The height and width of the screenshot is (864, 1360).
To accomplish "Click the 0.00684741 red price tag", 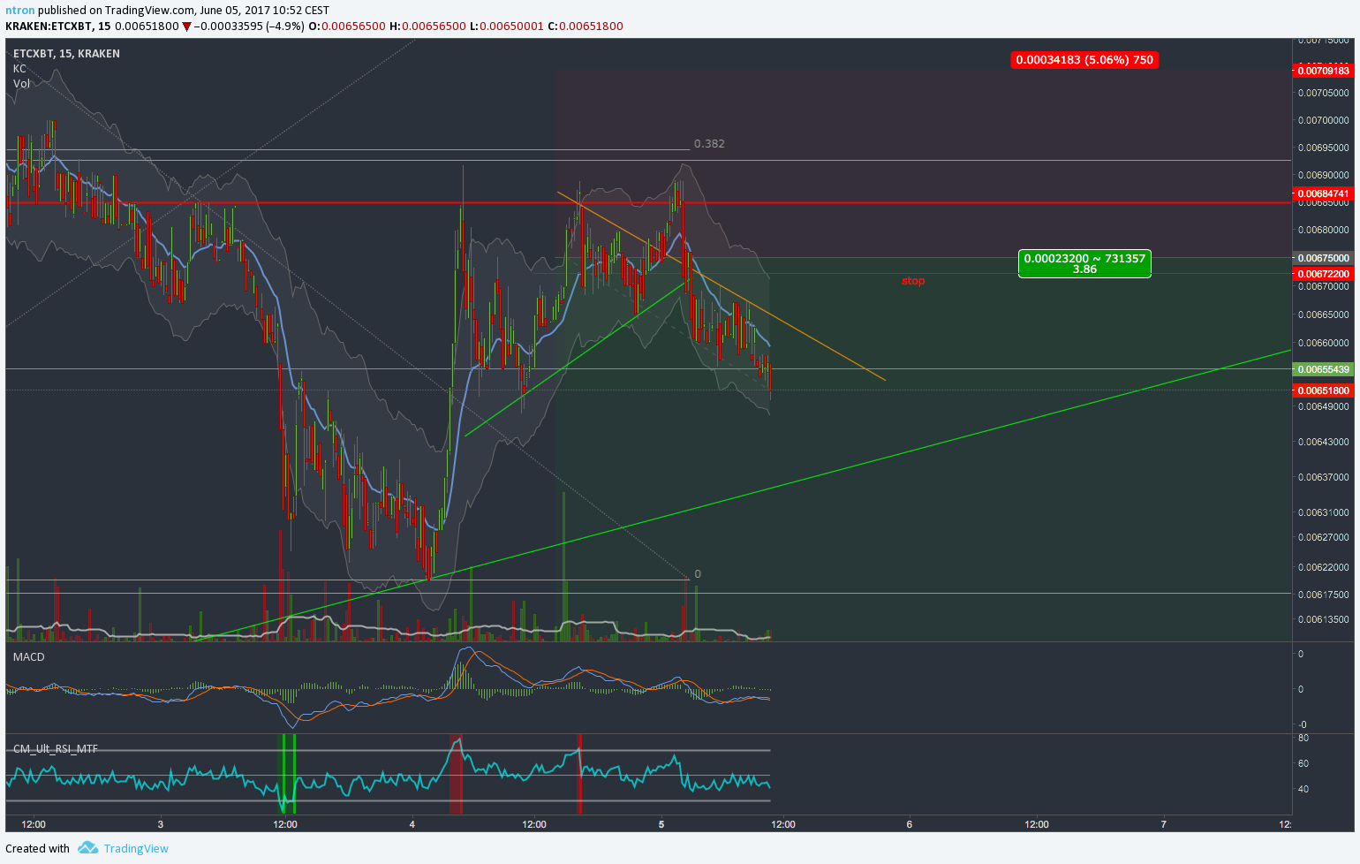I will tap(1324, 193).
